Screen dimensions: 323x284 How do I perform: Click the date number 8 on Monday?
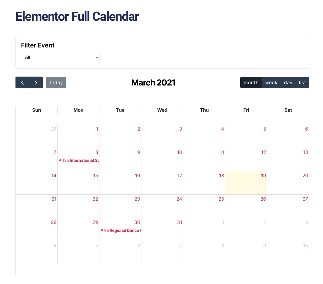pos(97,152)
